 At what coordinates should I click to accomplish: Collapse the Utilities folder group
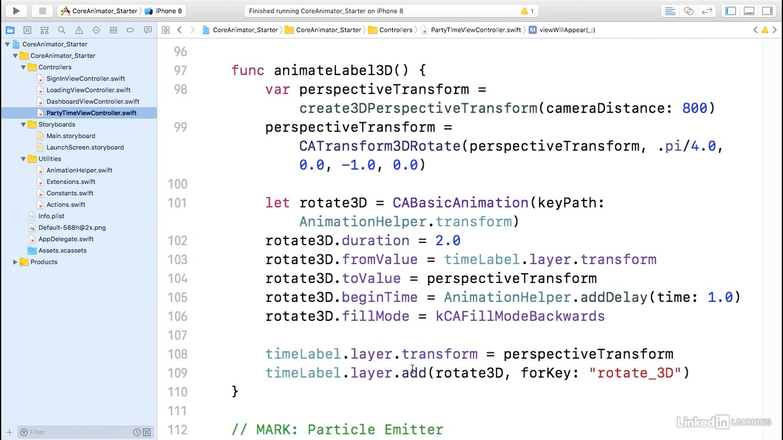coord(23,159)
